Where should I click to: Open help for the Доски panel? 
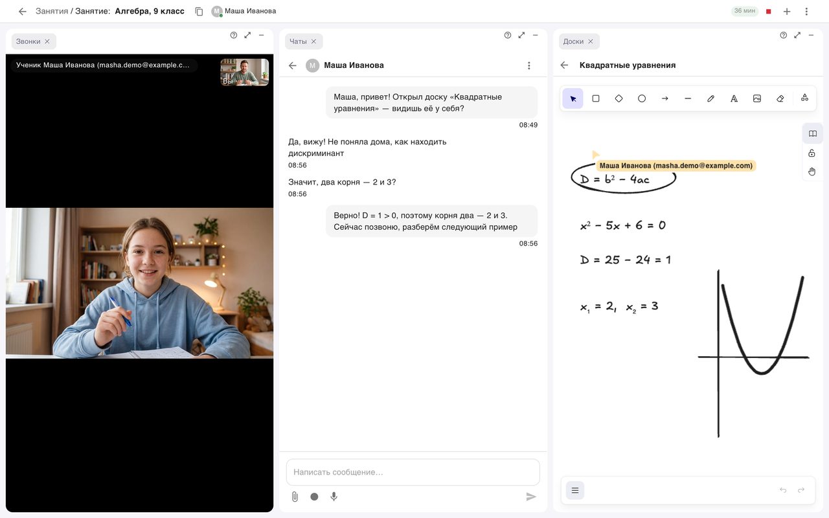click(783, 35)
